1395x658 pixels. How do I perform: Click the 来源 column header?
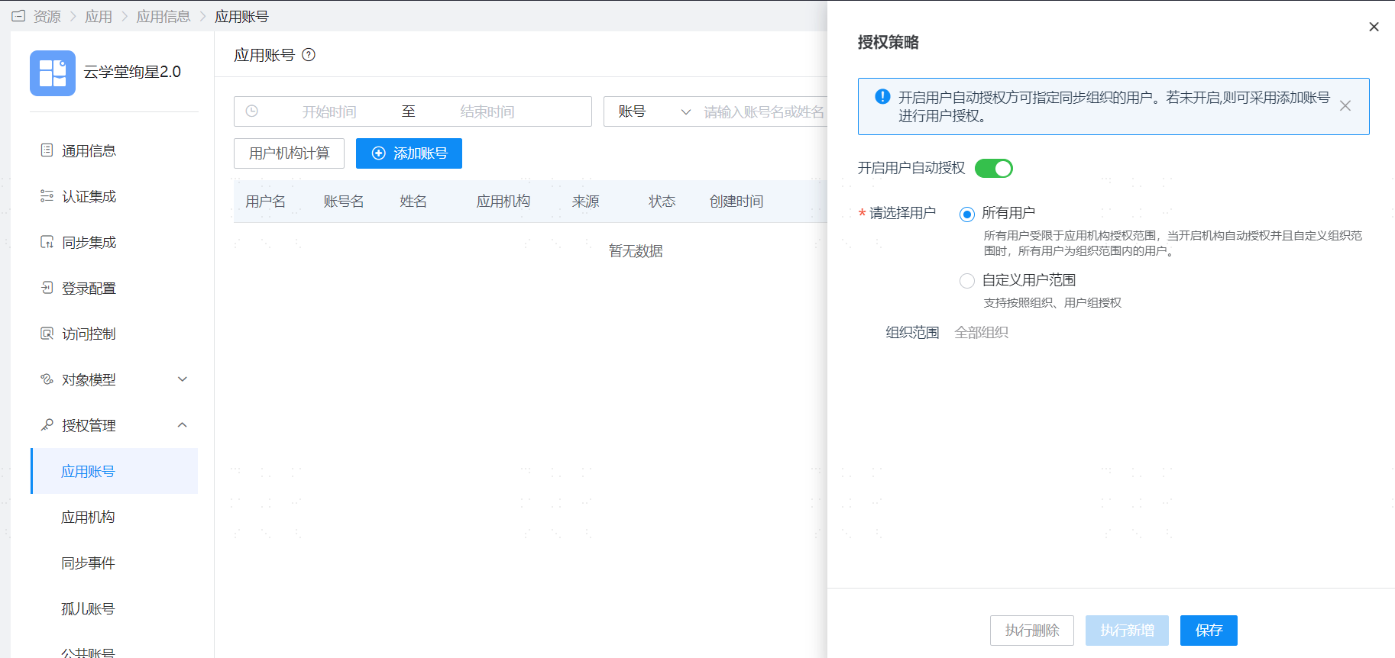tap(586, 202)
